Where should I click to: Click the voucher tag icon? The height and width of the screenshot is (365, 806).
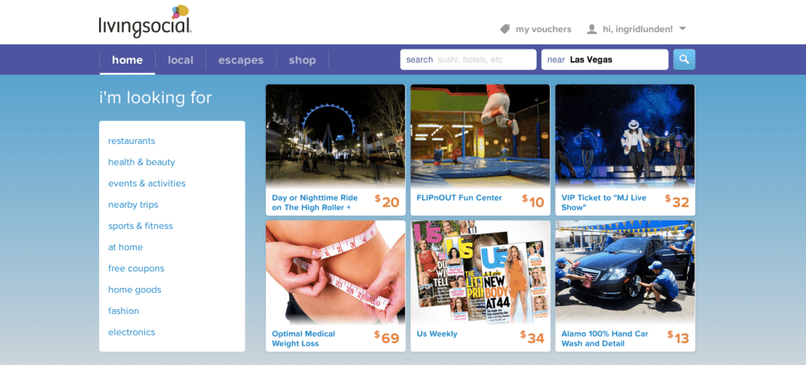[505, 29]
